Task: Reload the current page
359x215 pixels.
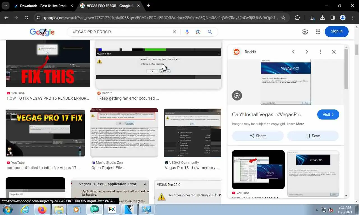Action: [26, 18]
